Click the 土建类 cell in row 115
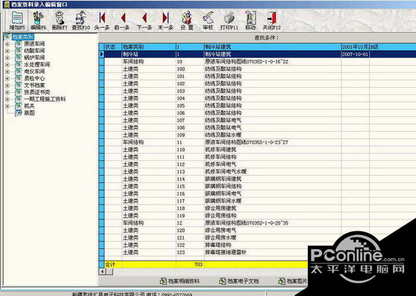This screenshot has width=416, height=296. tap(149, 186)
